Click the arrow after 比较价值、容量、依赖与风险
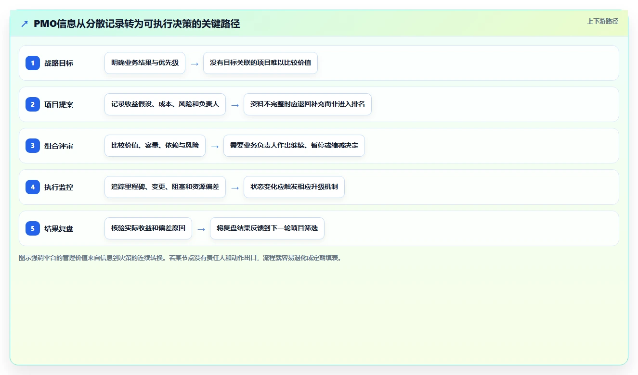This screenshot has height=375, width=638. tap(215, 146)
